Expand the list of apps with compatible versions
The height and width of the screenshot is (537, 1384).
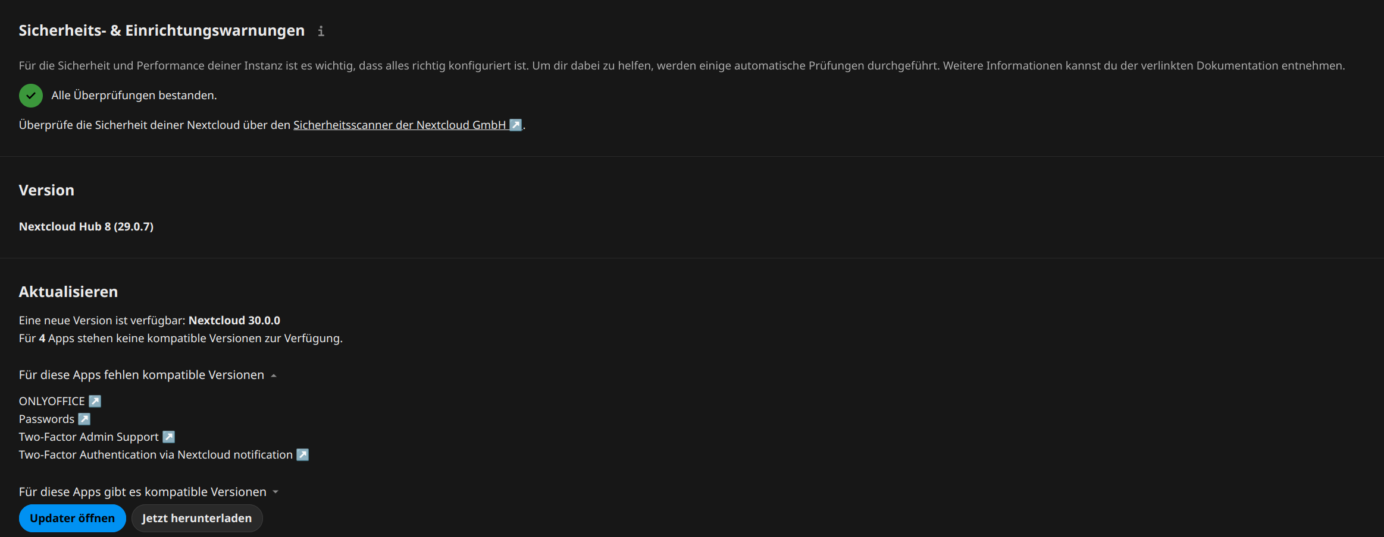[x=149, y=492]
